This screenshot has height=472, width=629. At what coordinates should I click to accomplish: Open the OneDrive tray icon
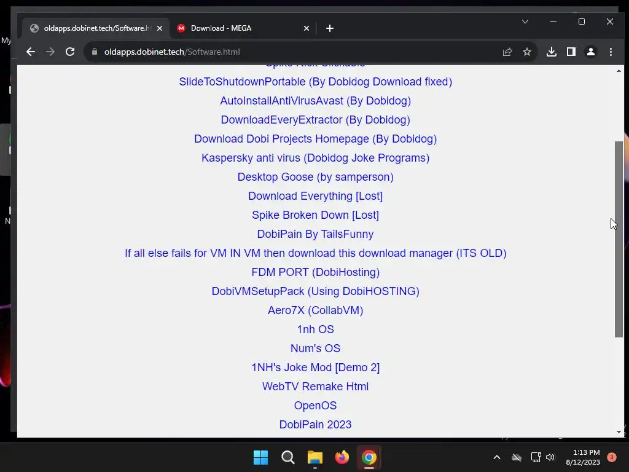517,457
